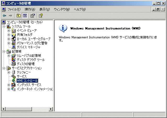This screenshot has width=167, height=118.
Task: Collapse the サービスとアプリケーション node
Action: coord(4,68)
